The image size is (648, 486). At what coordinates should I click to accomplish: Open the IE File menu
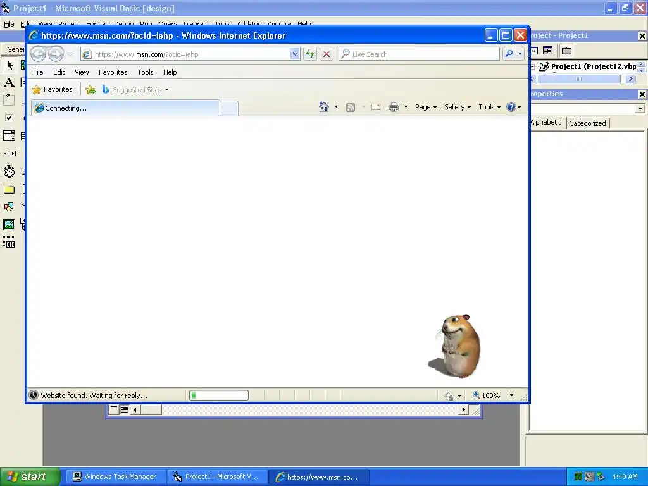pos(38,72)
